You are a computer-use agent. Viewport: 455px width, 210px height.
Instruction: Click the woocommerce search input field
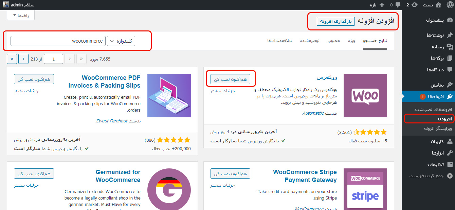58,41
